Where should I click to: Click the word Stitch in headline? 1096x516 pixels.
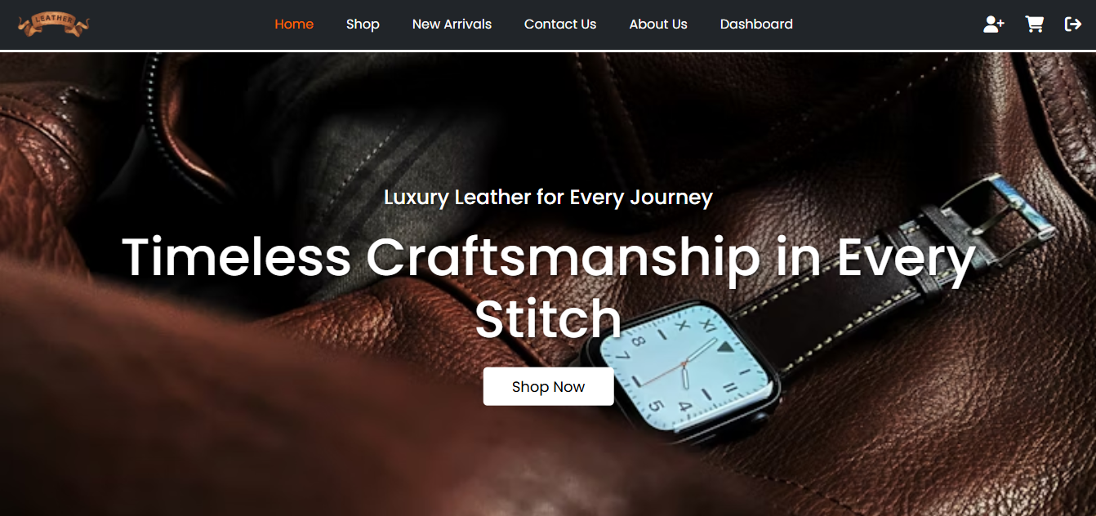[x=548, y=318]
